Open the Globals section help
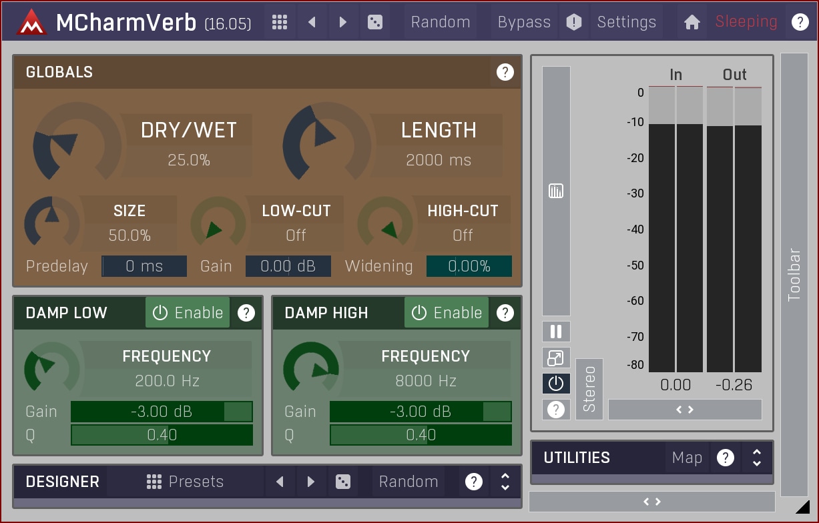Image resolution: width=819 pixels, height=523 pixels. point(505,72)
